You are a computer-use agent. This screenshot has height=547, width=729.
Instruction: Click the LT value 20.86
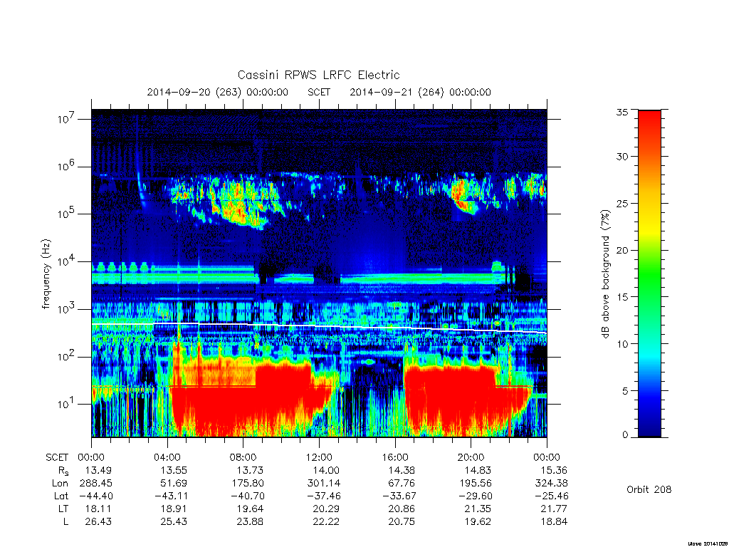point(402,509)
